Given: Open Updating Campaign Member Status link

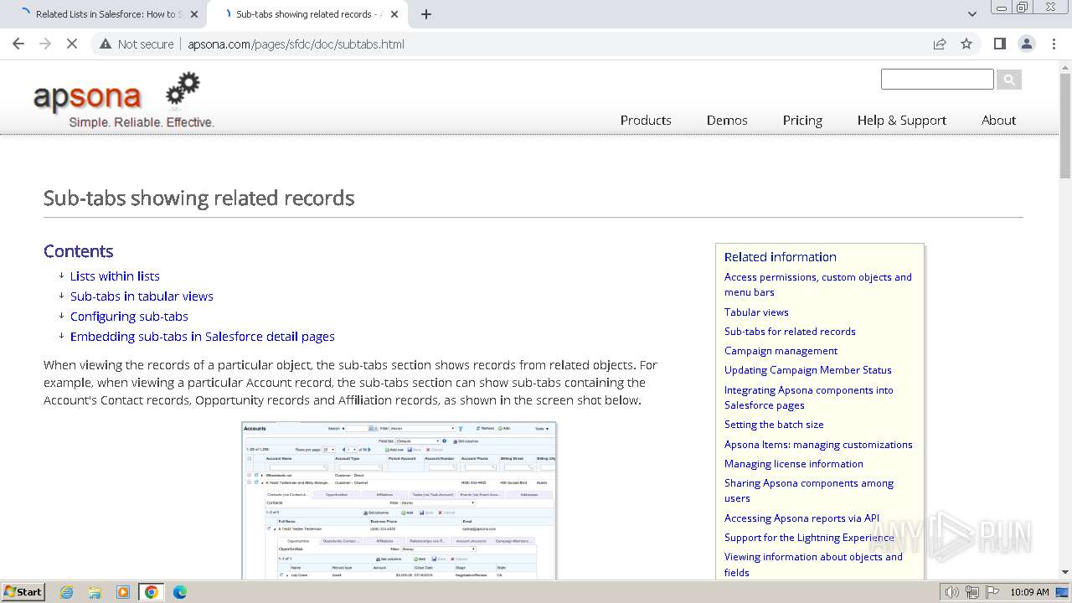Looking at the screenshot, I should tap(808, 369).
